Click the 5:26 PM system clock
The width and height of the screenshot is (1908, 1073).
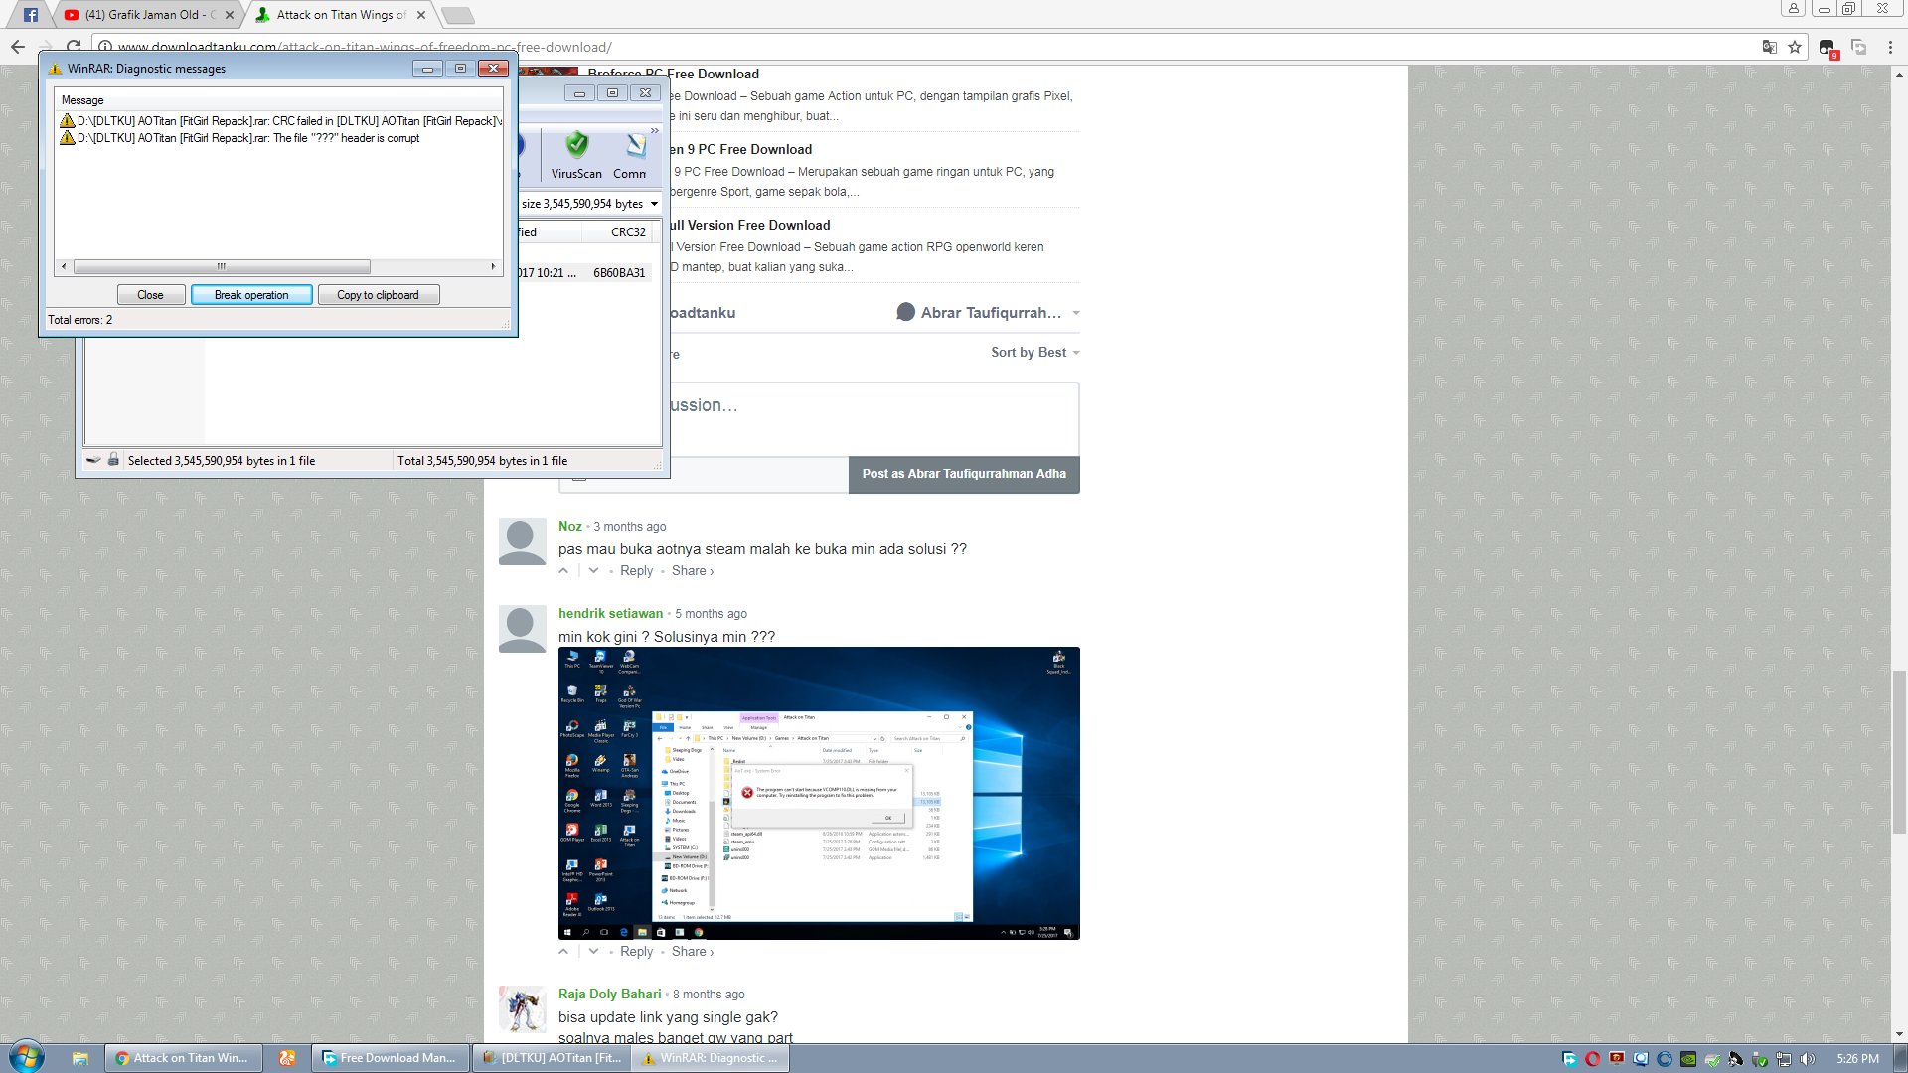point(1857,1059)
